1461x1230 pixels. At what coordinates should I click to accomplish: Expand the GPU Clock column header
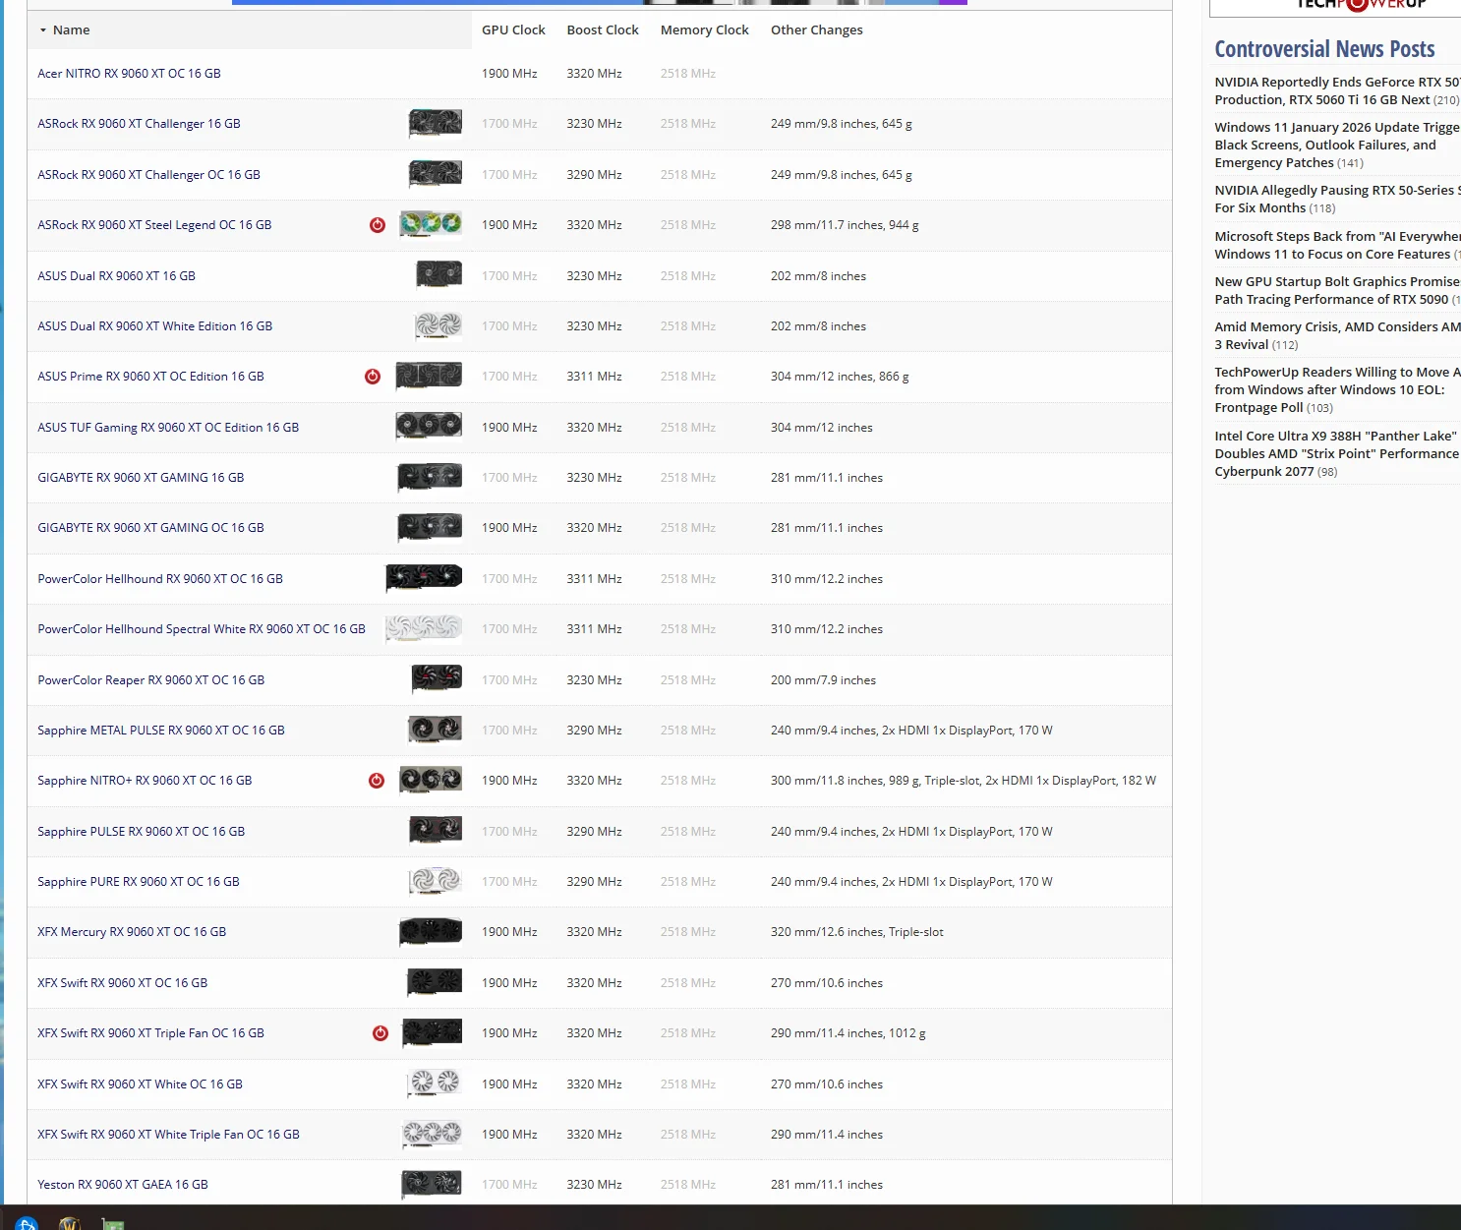(x=513, y=29)
